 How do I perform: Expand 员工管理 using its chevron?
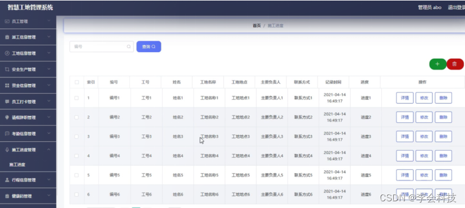tap(49, 21)
